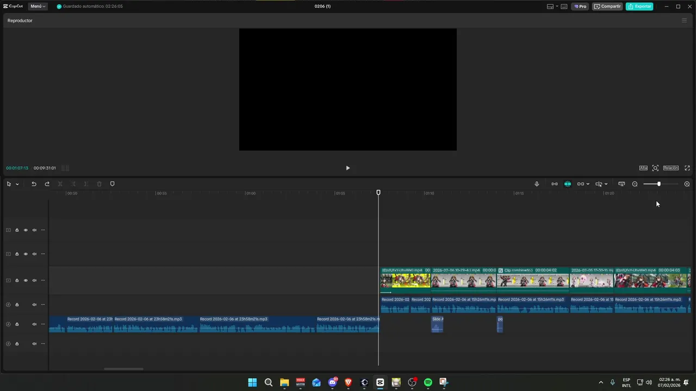Redo the last timeline action
The image size is (696, 391).
(x=47, y=184)
